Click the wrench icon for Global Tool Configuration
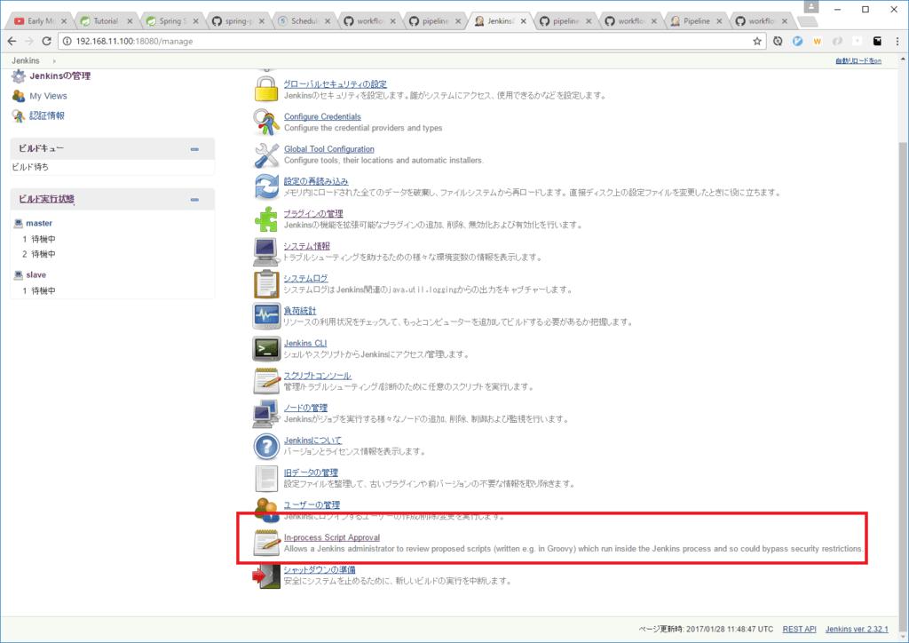Image resolution: width=909 pixels, height=643 pixels. pyautogui.click(x=266, y=155)
